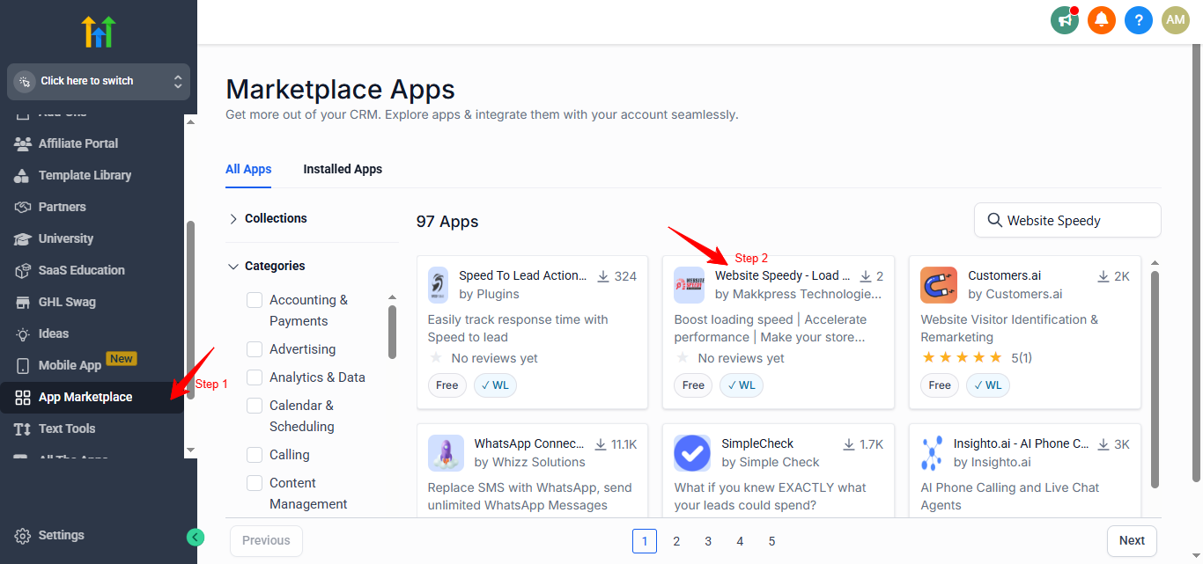Viewport: 1203px width, 564px height.
Task: Open the notifications bell icon
Action: point(1102,19)
